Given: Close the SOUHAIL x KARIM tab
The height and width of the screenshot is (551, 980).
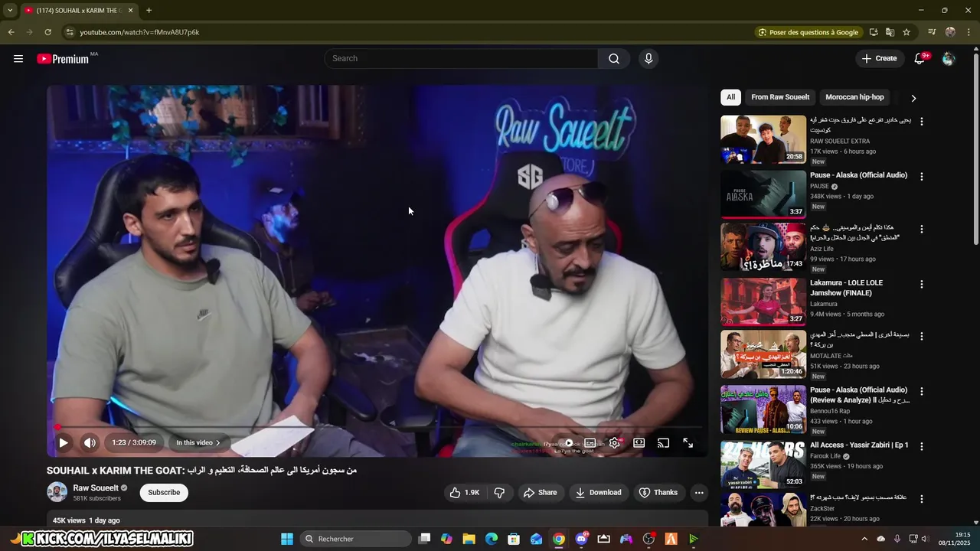Looking at the screenshot, I should tap(130, 11).
